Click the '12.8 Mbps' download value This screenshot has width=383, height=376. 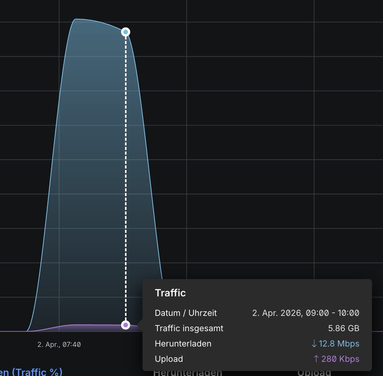click(x=339, y=344)
